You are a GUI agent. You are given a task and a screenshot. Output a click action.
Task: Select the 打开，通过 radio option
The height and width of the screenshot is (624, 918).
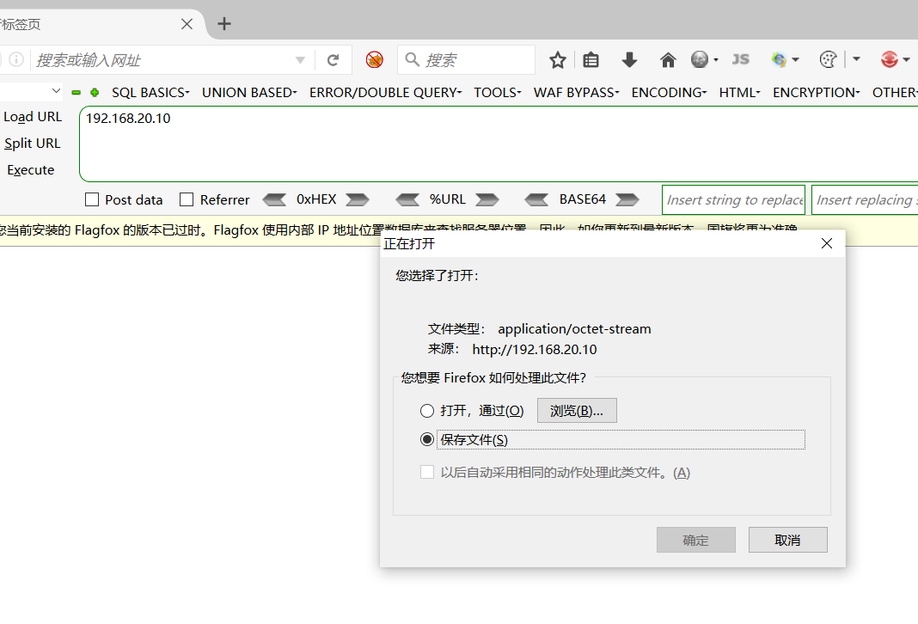pos(427,411)
